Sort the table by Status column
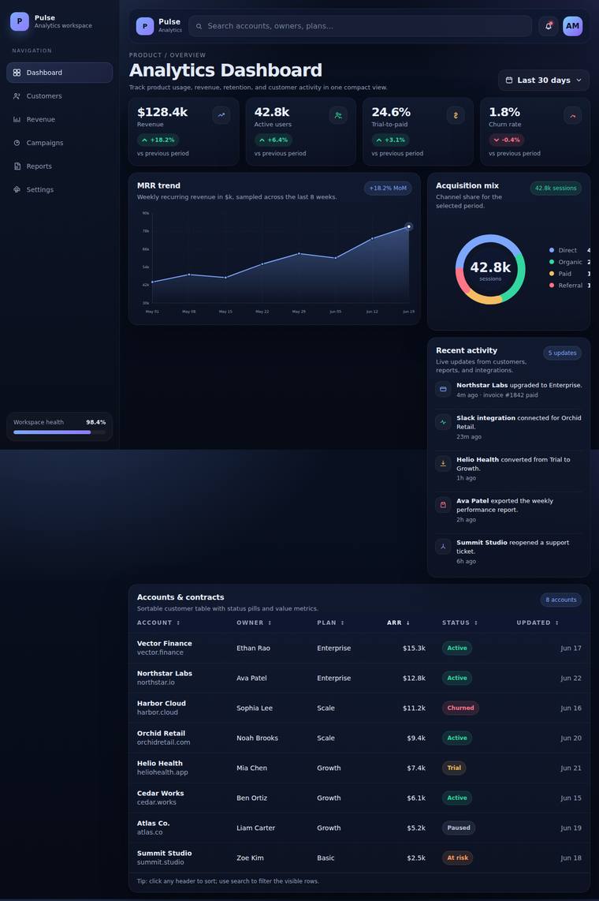 [x=459, y=622]
